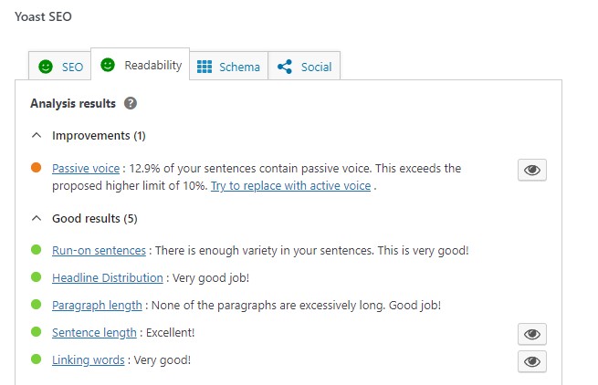Image resolution: width=598 pixels, height=385 pixels.
Task: Open the Run-on sentences link
Action: click(x=99, y=250)
